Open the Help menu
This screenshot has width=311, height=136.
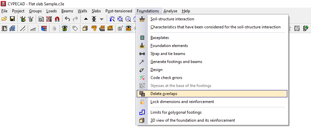pyautogui.click(x=186, y=11)
